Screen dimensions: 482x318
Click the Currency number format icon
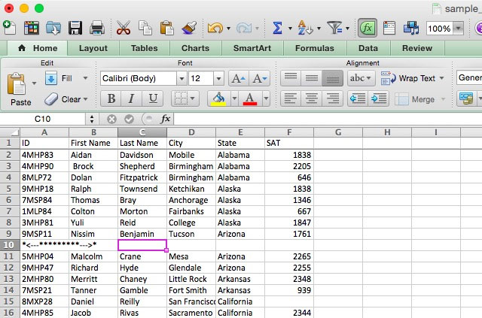point(466,98)
